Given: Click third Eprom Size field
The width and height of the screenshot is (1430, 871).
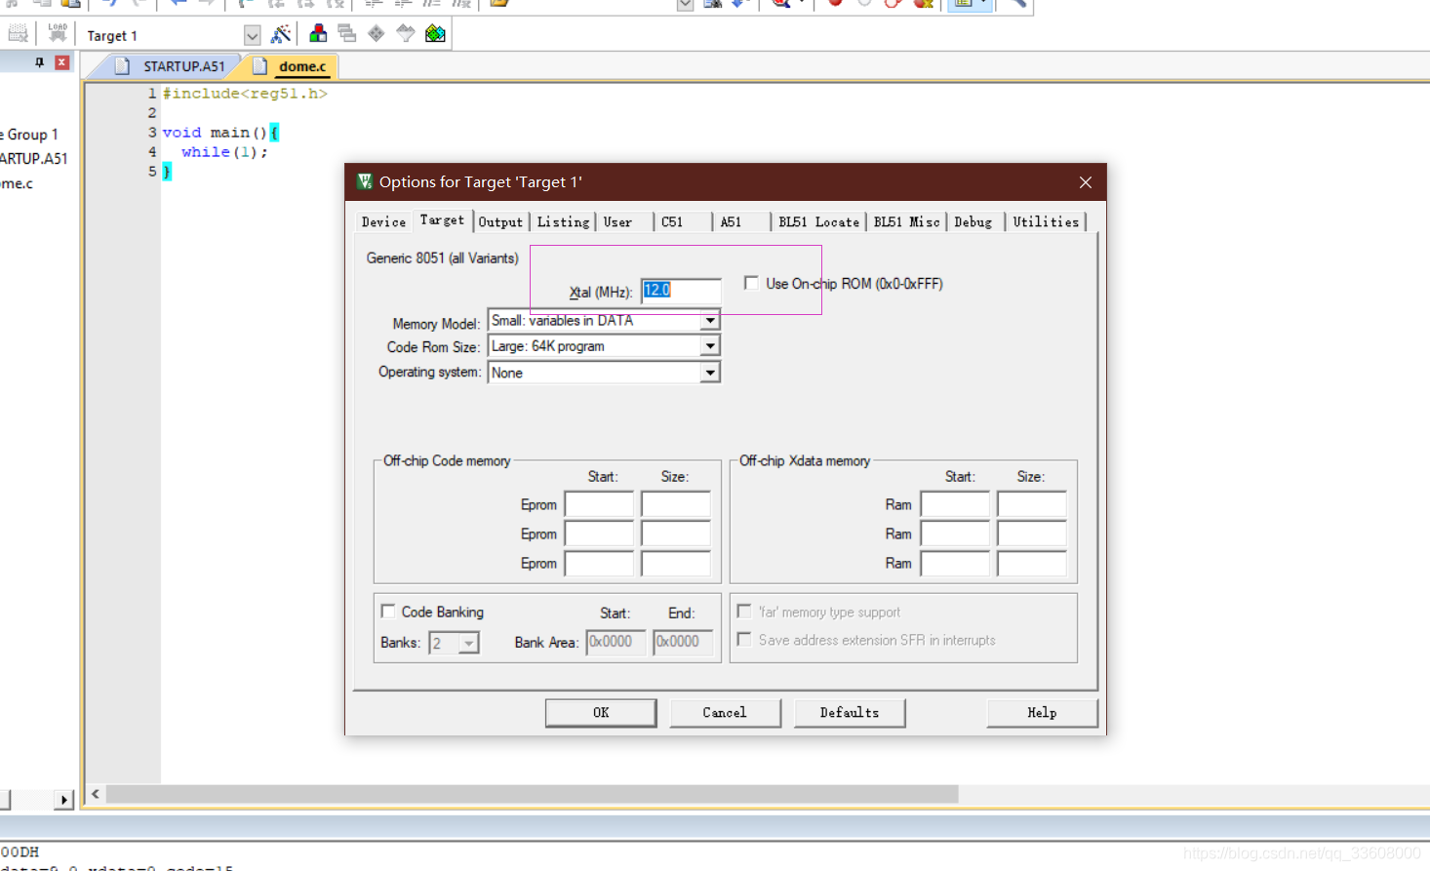Looking at the screenshot, I should [675, 563].
